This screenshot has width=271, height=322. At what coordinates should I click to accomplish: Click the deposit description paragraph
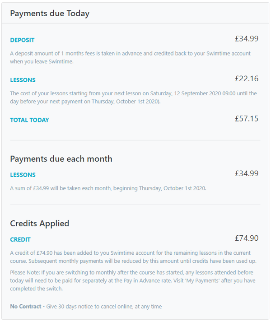[x=130, y=57]
